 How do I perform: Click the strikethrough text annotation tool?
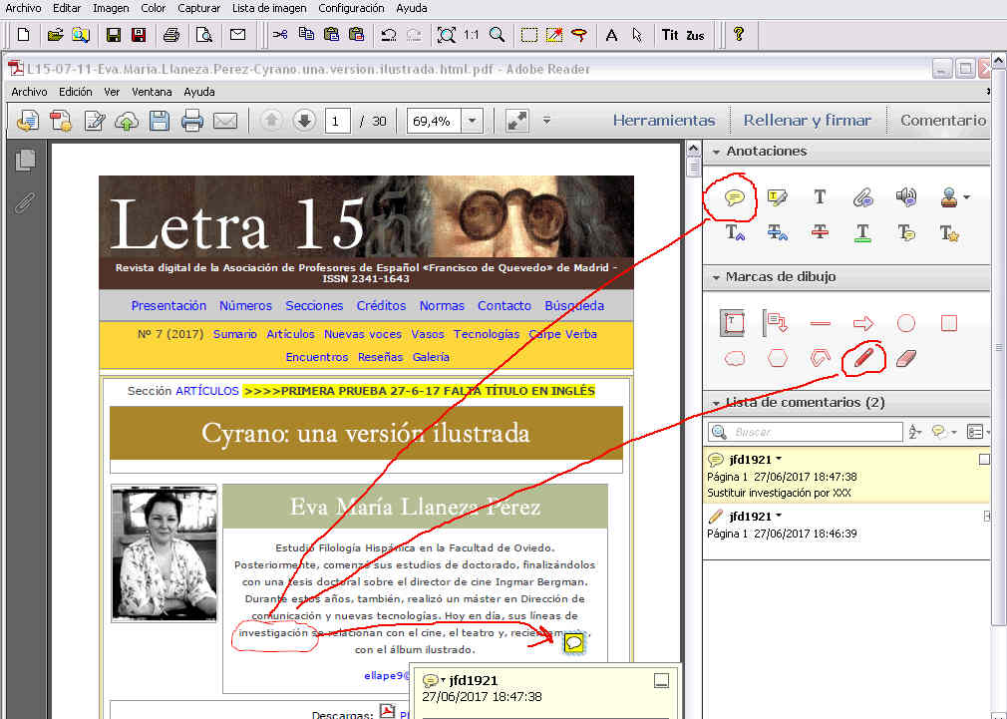click(x=820, y=232)
